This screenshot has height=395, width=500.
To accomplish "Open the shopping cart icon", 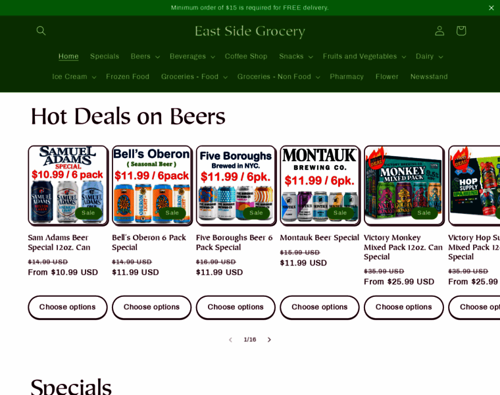I will pyautogui.click(x=461, y=31).
